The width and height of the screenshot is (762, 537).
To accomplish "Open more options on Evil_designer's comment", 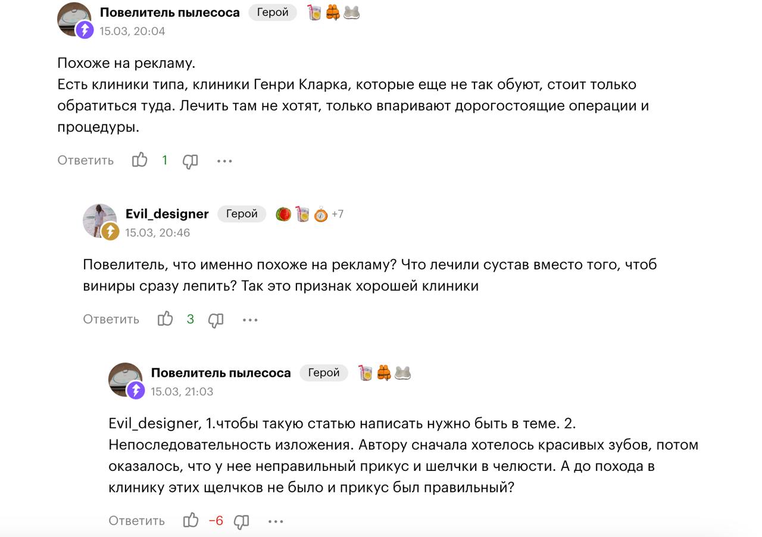I will coord(250,320).
